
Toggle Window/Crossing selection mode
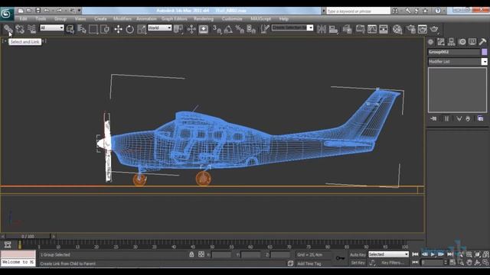point(105,29)
